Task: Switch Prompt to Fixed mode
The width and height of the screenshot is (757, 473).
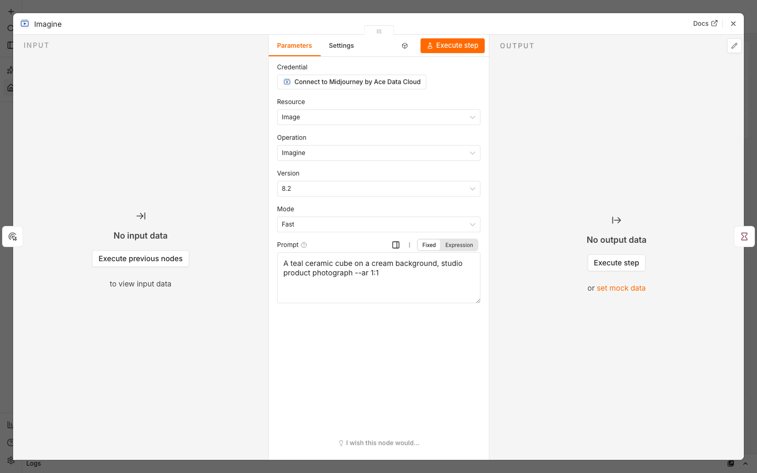Action: (x=429, y=245)
